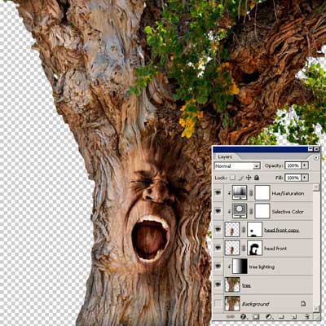This screenshot has width=326, height=326.
Task: Show the Background layer via its visibility box
Action: pos(218,303)
